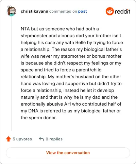Follow the blue "post" link
The height and width of the screenshot is (164, 136).
[x=83, y=11]
